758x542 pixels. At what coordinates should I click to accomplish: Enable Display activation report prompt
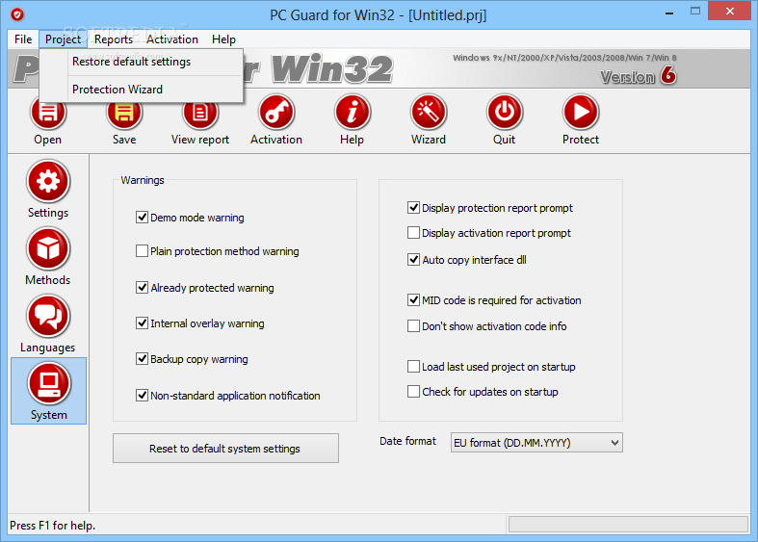click(413, 233)
